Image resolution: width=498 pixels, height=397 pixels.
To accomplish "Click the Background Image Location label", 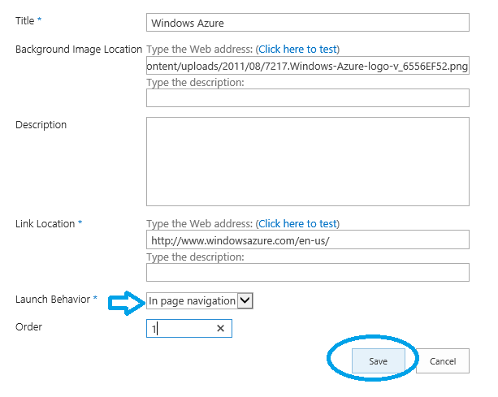I will point(78,50).
